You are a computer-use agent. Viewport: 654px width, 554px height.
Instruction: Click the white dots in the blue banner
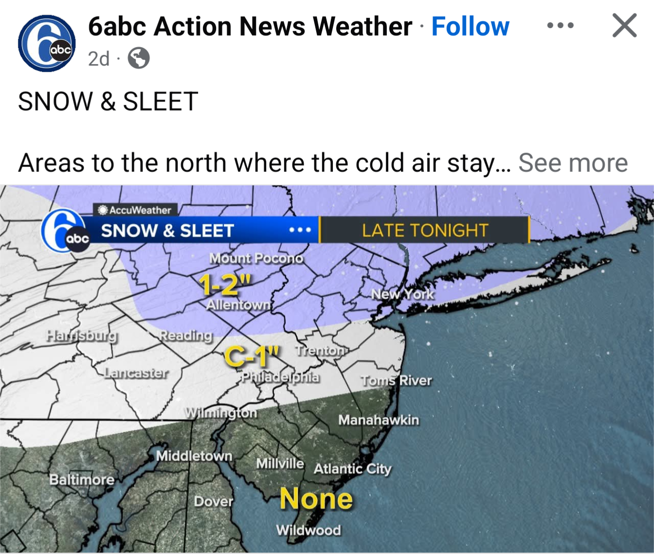(x=300, y=230)
